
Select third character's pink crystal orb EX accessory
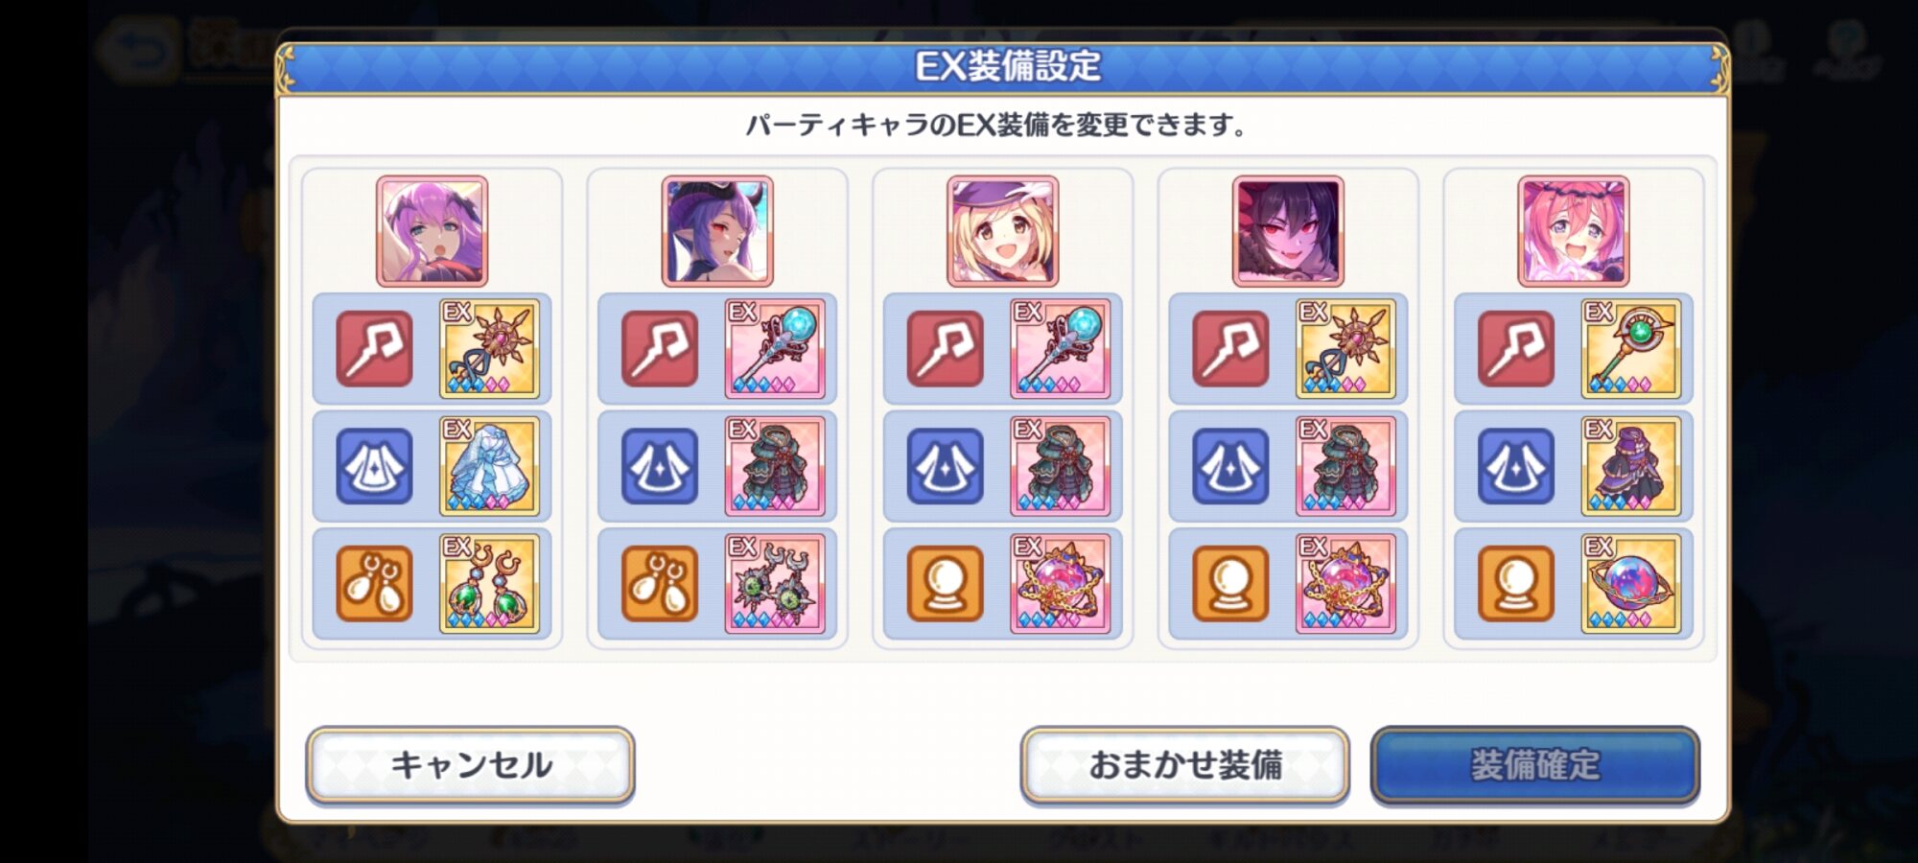click(x=1061, y=583)
